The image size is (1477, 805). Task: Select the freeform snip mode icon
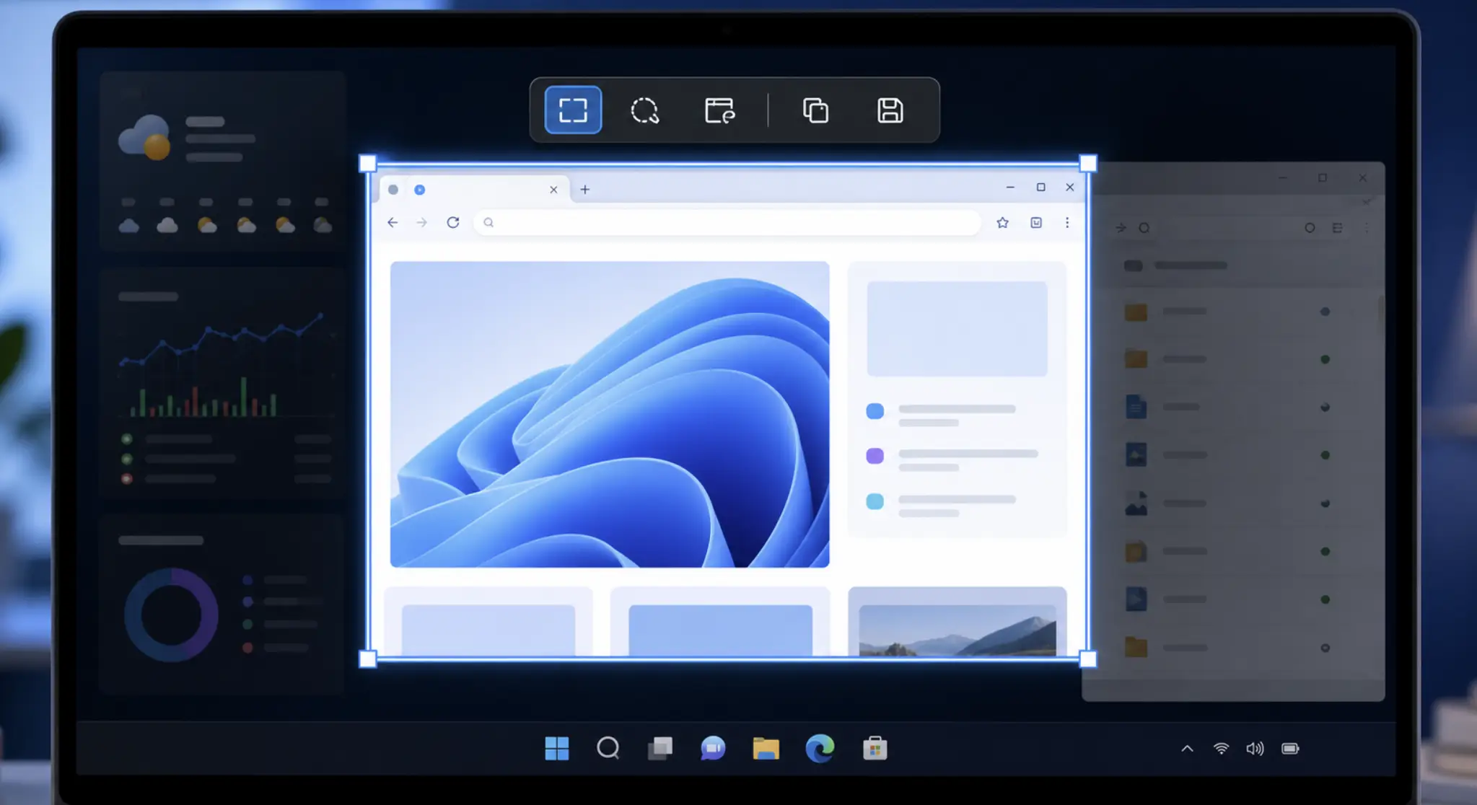pyautogui.click(x=644, y=110)
